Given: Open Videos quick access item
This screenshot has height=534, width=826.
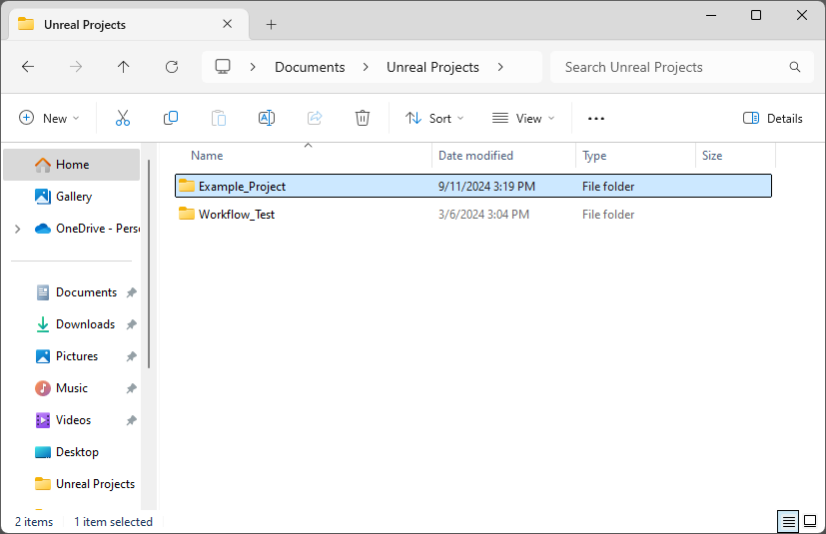Looking at the screenshot, I should (63, 420).
